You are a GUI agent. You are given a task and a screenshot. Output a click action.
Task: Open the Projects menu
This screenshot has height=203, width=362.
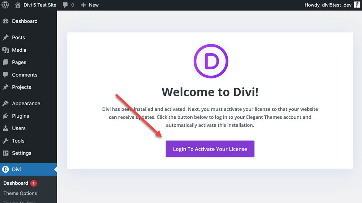(x=22, y=87)
